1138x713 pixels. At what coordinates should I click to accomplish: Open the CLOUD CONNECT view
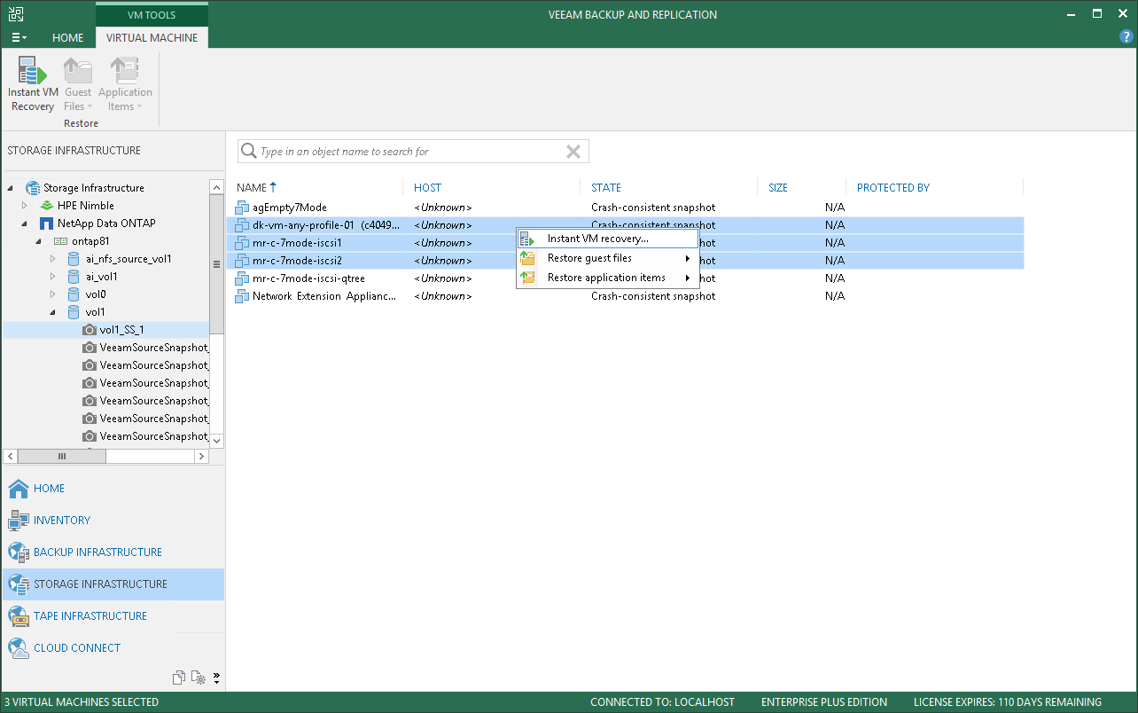113,648
